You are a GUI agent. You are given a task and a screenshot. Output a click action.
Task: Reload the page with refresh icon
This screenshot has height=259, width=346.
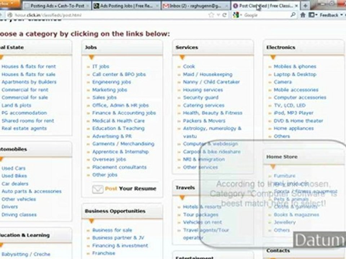pos(225,15)
